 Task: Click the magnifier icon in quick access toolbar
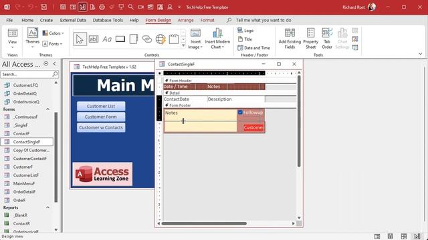(131, 7)
